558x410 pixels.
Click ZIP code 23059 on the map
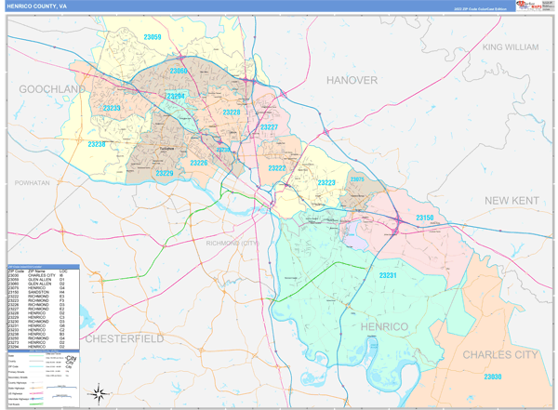152,37
